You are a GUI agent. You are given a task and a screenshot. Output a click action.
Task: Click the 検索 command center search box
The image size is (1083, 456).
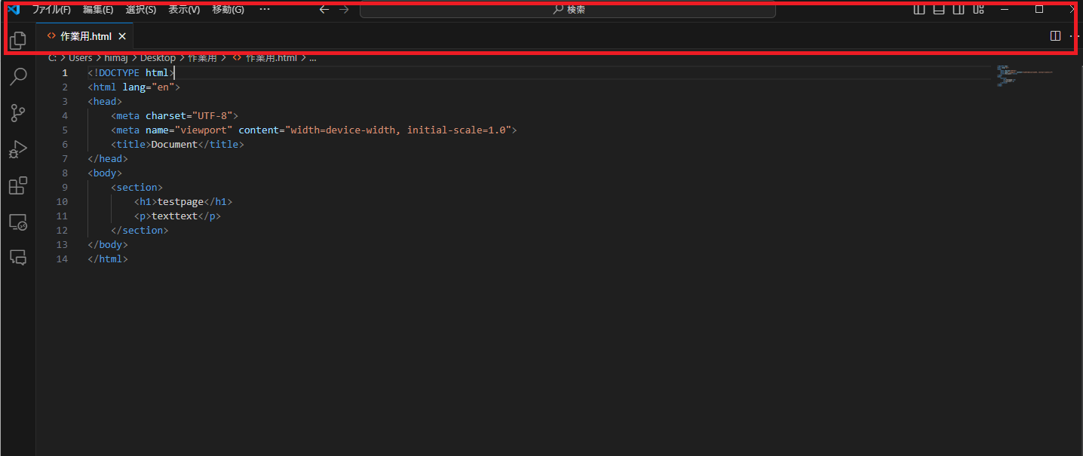pyautogui.click(x=568, y=10)
